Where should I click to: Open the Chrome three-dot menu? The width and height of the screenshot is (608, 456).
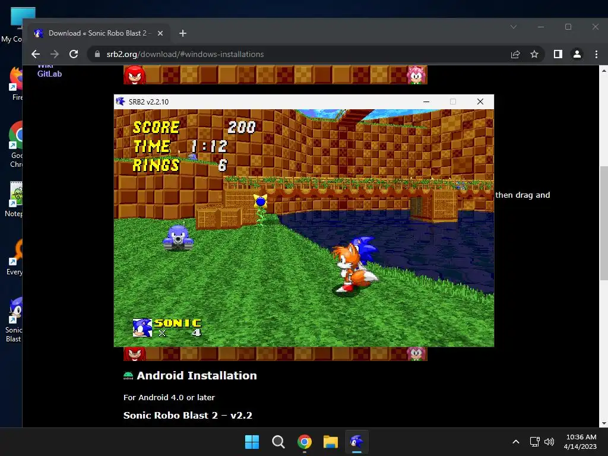(x=596, y=54)
